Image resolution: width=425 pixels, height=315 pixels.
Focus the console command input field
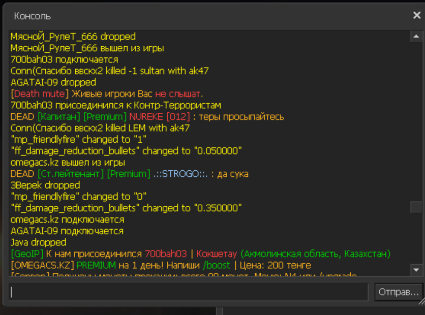tap(188, 292)
